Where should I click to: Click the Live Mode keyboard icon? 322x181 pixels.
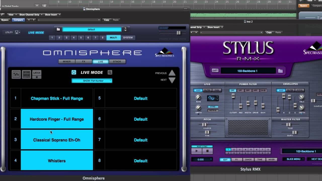click(x=26, y=74)
